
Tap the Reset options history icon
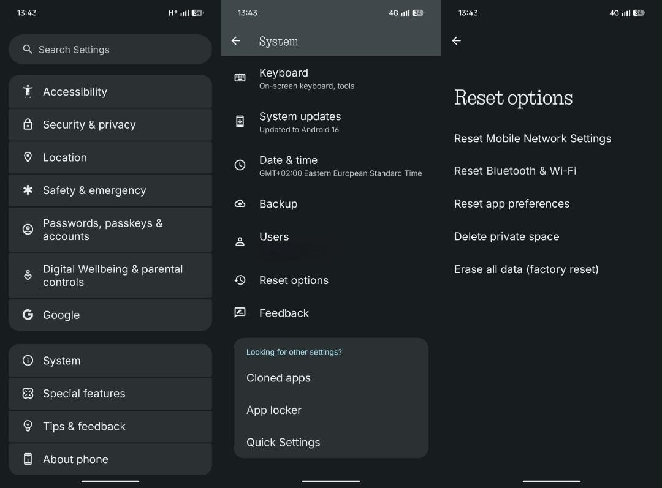240,280
